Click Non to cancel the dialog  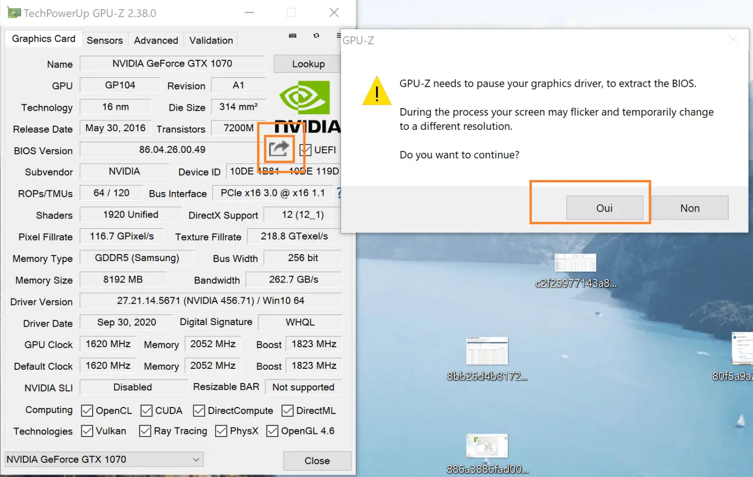tap(690, 208)
